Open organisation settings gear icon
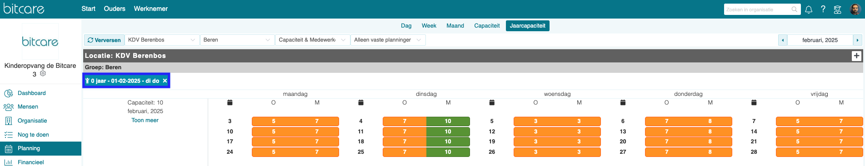This screenshot has width=865, height=166. pyautogui.click(x=43, y=73)
